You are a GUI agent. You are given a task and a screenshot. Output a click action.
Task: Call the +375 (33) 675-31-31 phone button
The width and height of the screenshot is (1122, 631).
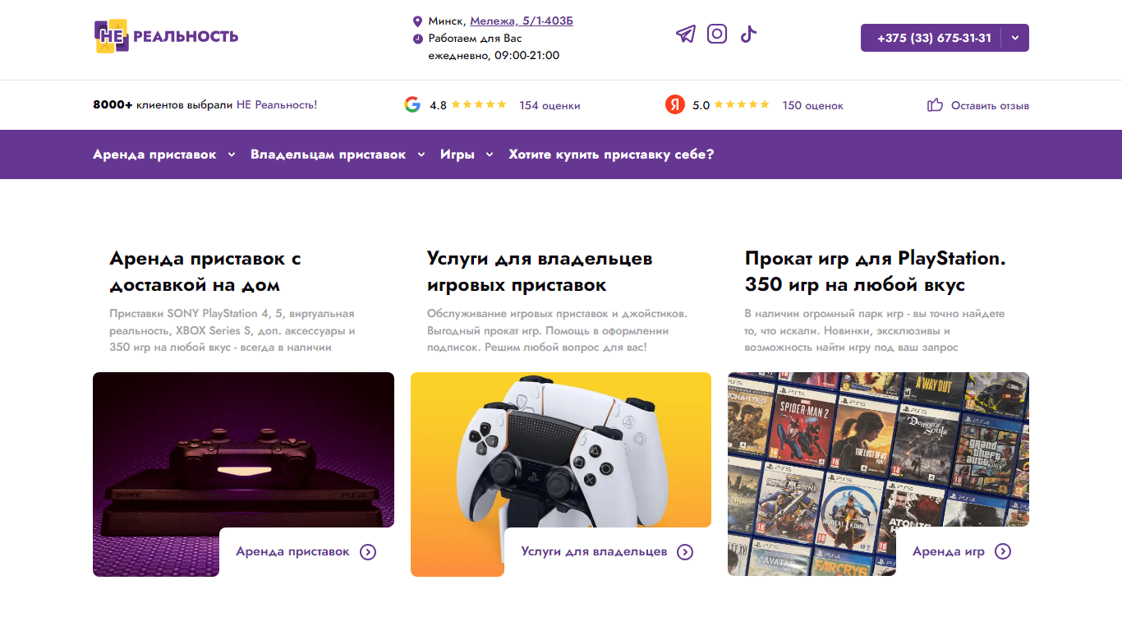[934, 38]
